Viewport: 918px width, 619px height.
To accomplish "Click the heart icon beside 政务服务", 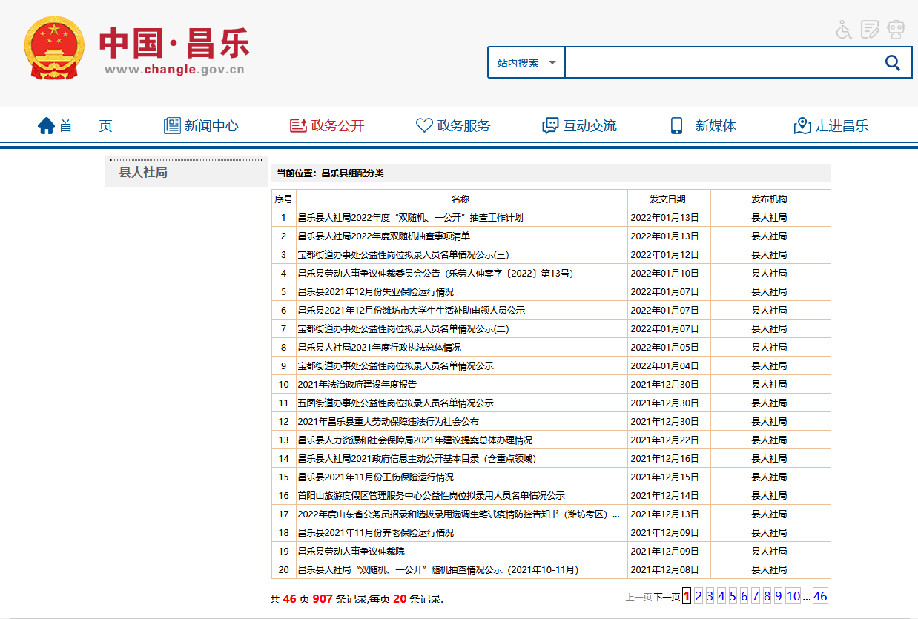I will click(424, 126).
